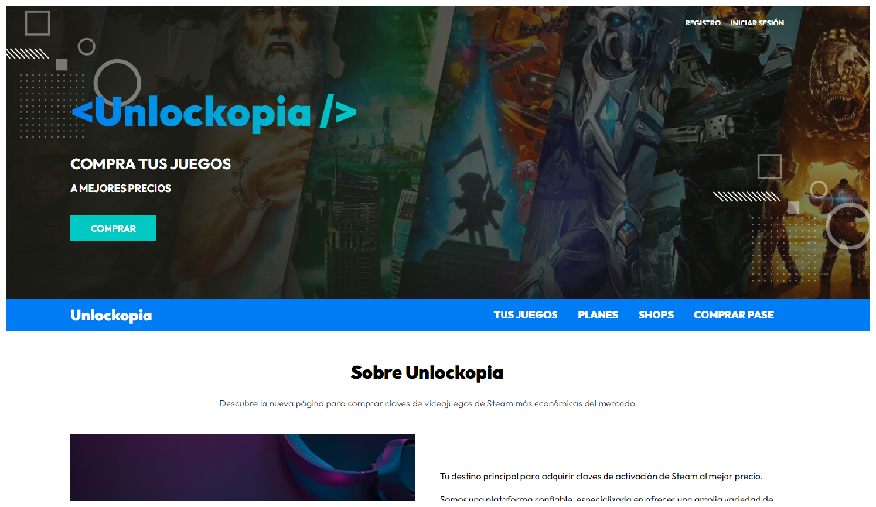The width and height of the screenshot is (876, 507).
Task: Open the TUS JUEGOS menu item
Action: (x=526, y=315)
